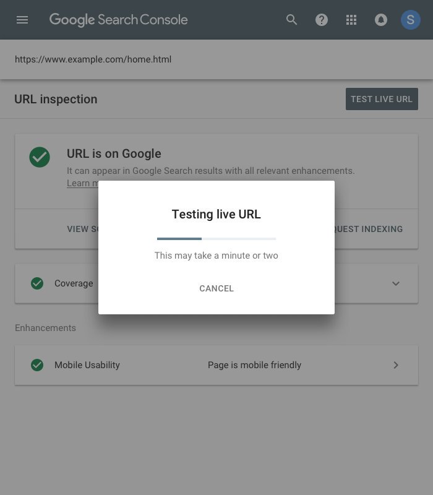Open the Google apps grid
433x495 pixels.
[351, 20]
